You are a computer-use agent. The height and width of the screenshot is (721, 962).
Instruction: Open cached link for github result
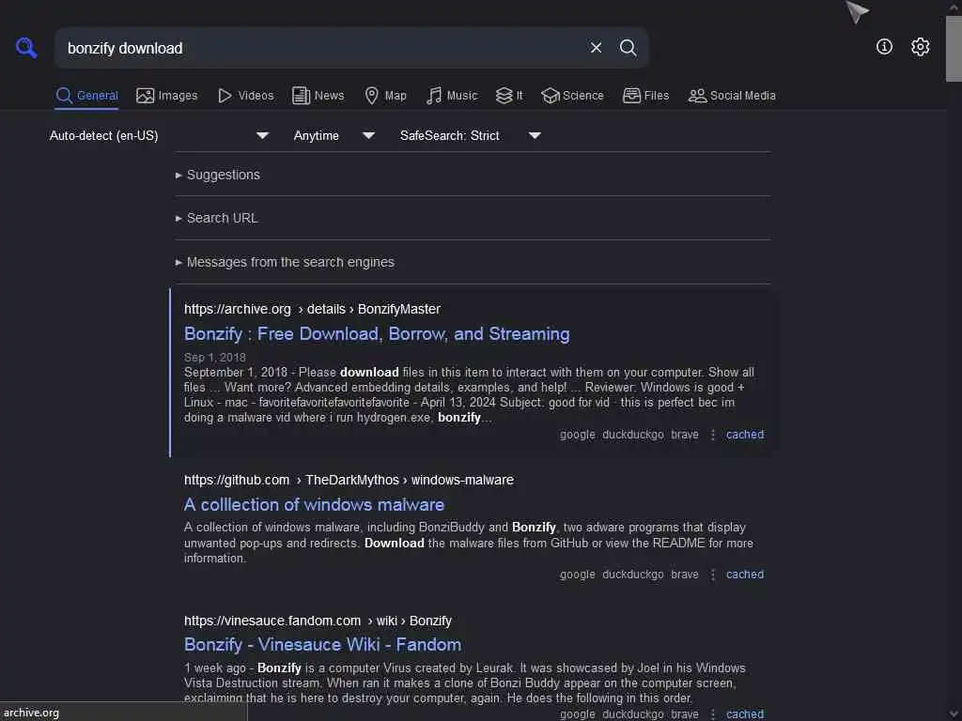click(745, 575)
